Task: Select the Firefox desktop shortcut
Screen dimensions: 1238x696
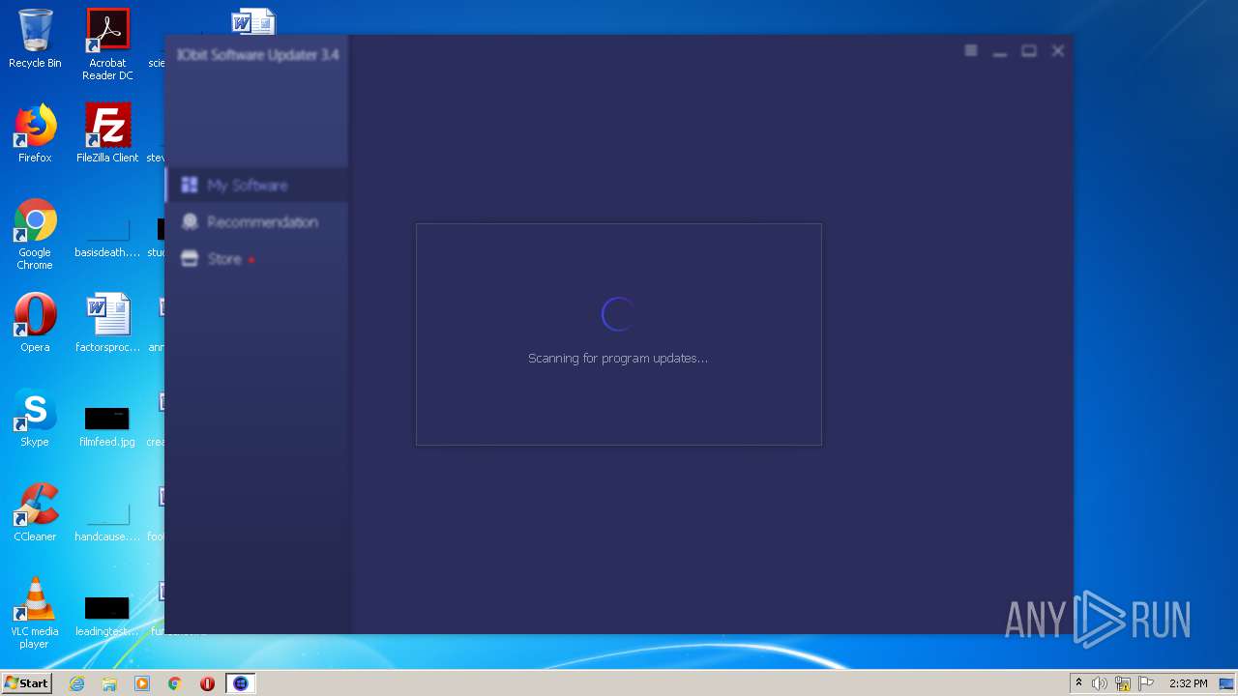Action: click(35, 133)
